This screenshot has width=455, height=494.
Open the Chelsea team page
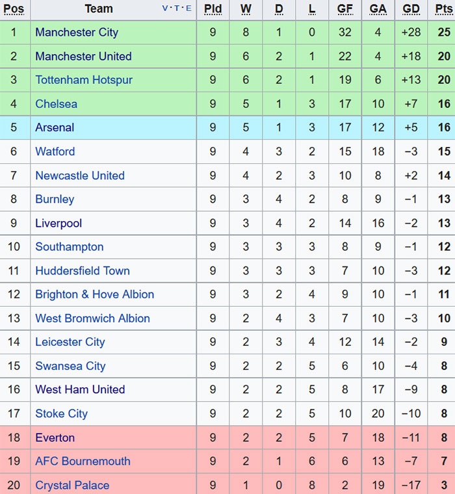[56, 104]
